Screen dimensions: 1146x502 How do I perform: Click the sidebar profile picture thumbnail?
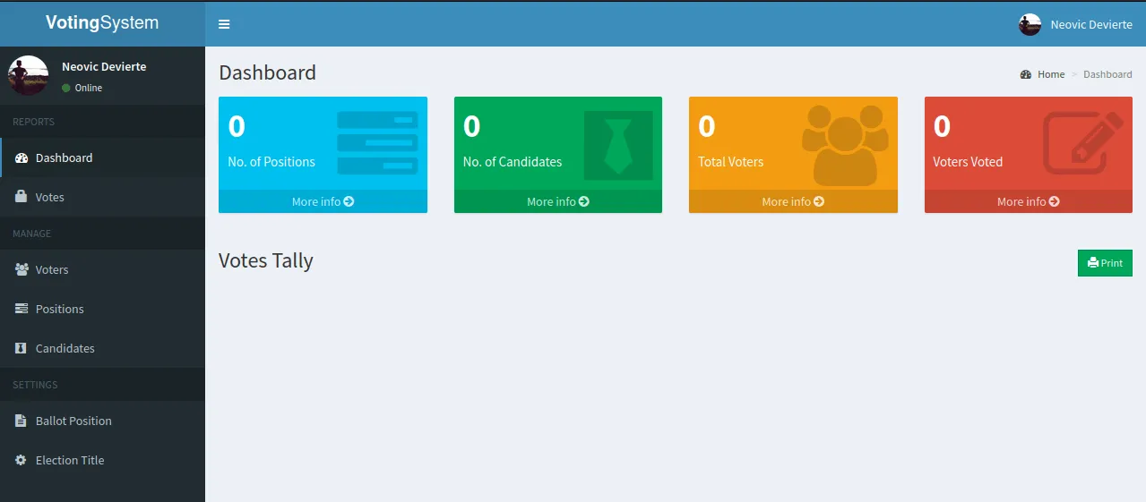point(28,76)
